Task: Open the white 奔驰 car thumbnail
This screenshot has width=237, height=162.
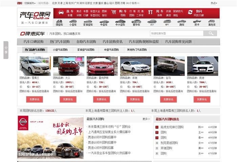Action: click(135, 66)
